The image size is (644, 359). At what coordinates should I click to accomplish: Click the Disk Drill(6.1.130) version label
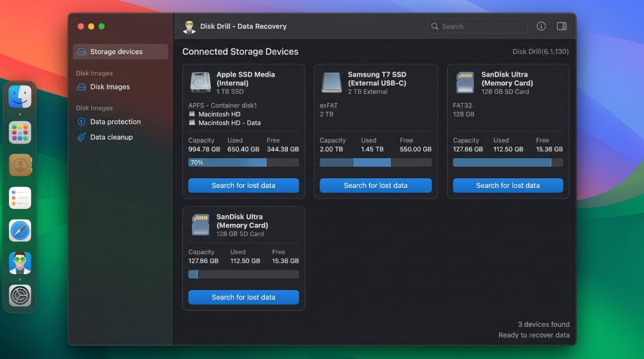pos(540,51)
